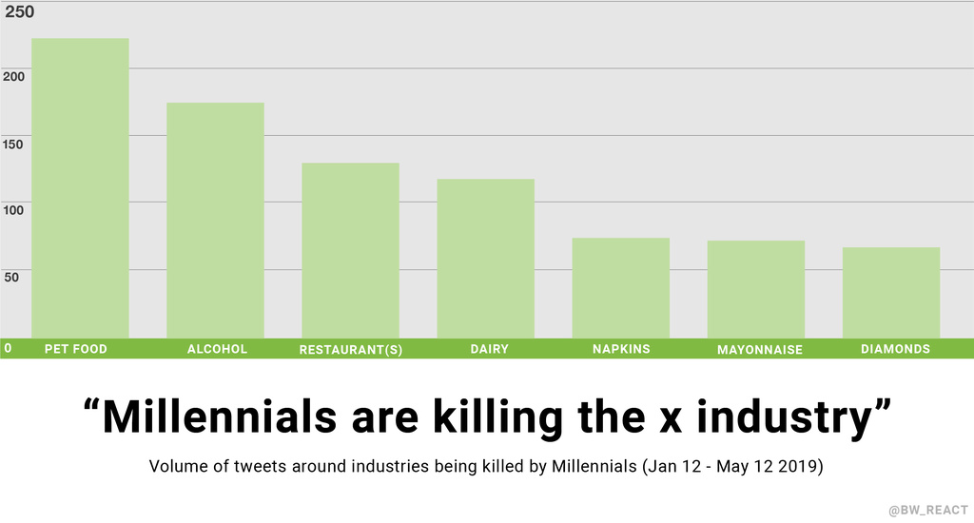Click the 50 y-axis value
This screenshot has height=523, width=974.
(11, 276)
